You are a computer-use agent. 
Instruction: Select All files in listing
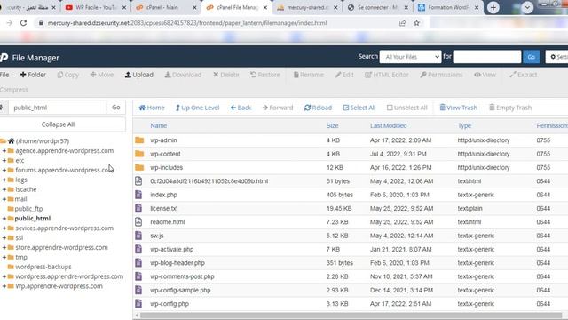pos(359,108)
